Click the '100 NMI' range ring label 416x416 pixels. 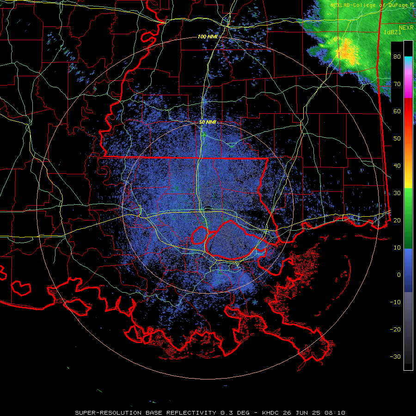[x=208, y=37]
